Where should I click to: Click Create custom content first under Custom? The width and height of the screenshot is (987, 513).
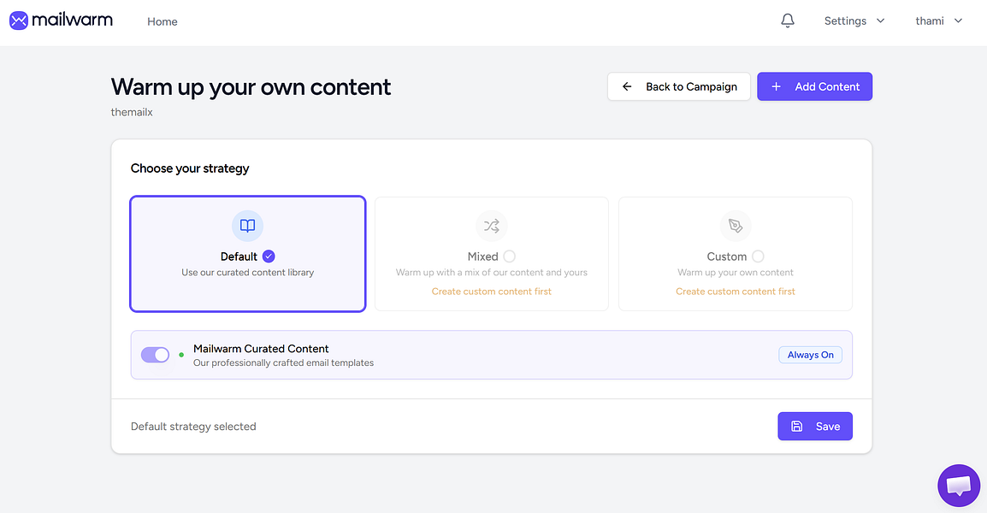click(736, 292)
